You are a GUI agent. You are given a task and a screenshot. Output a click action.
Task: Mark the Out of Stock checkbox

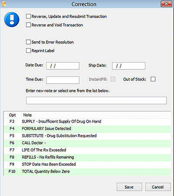point(153,79)
